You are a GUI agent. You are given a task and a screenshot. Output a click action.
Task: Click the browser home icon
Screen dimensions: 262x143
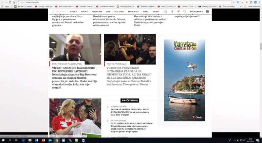14,2
